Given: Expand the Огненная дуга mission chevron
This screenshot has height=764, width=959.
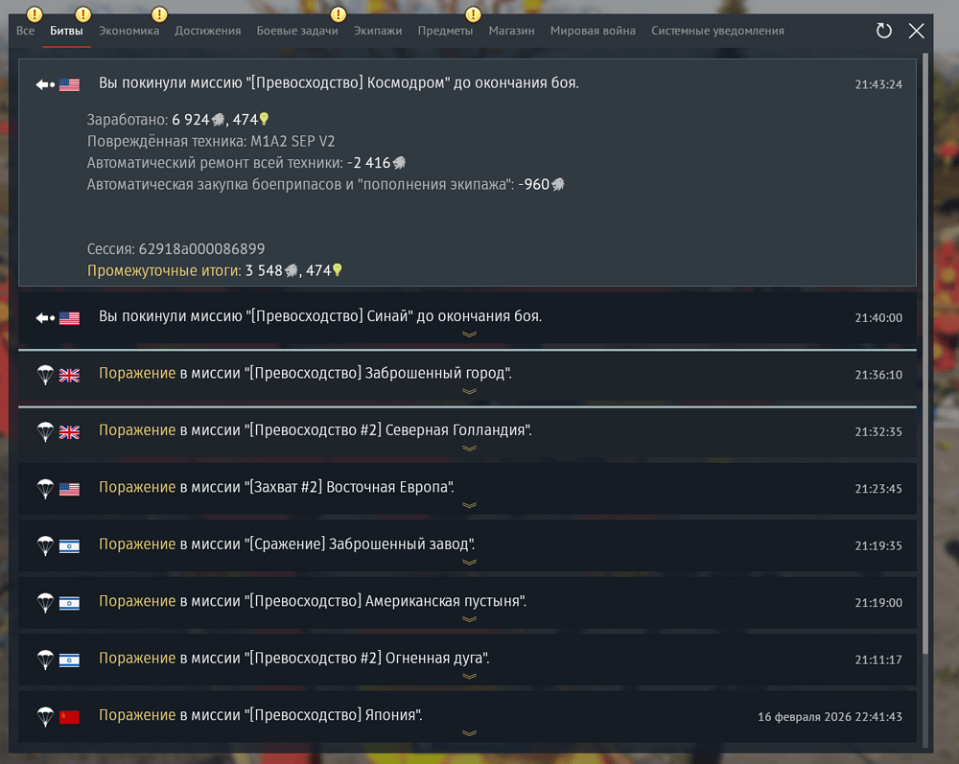Looking at the screenshot, I should (469, 676).
